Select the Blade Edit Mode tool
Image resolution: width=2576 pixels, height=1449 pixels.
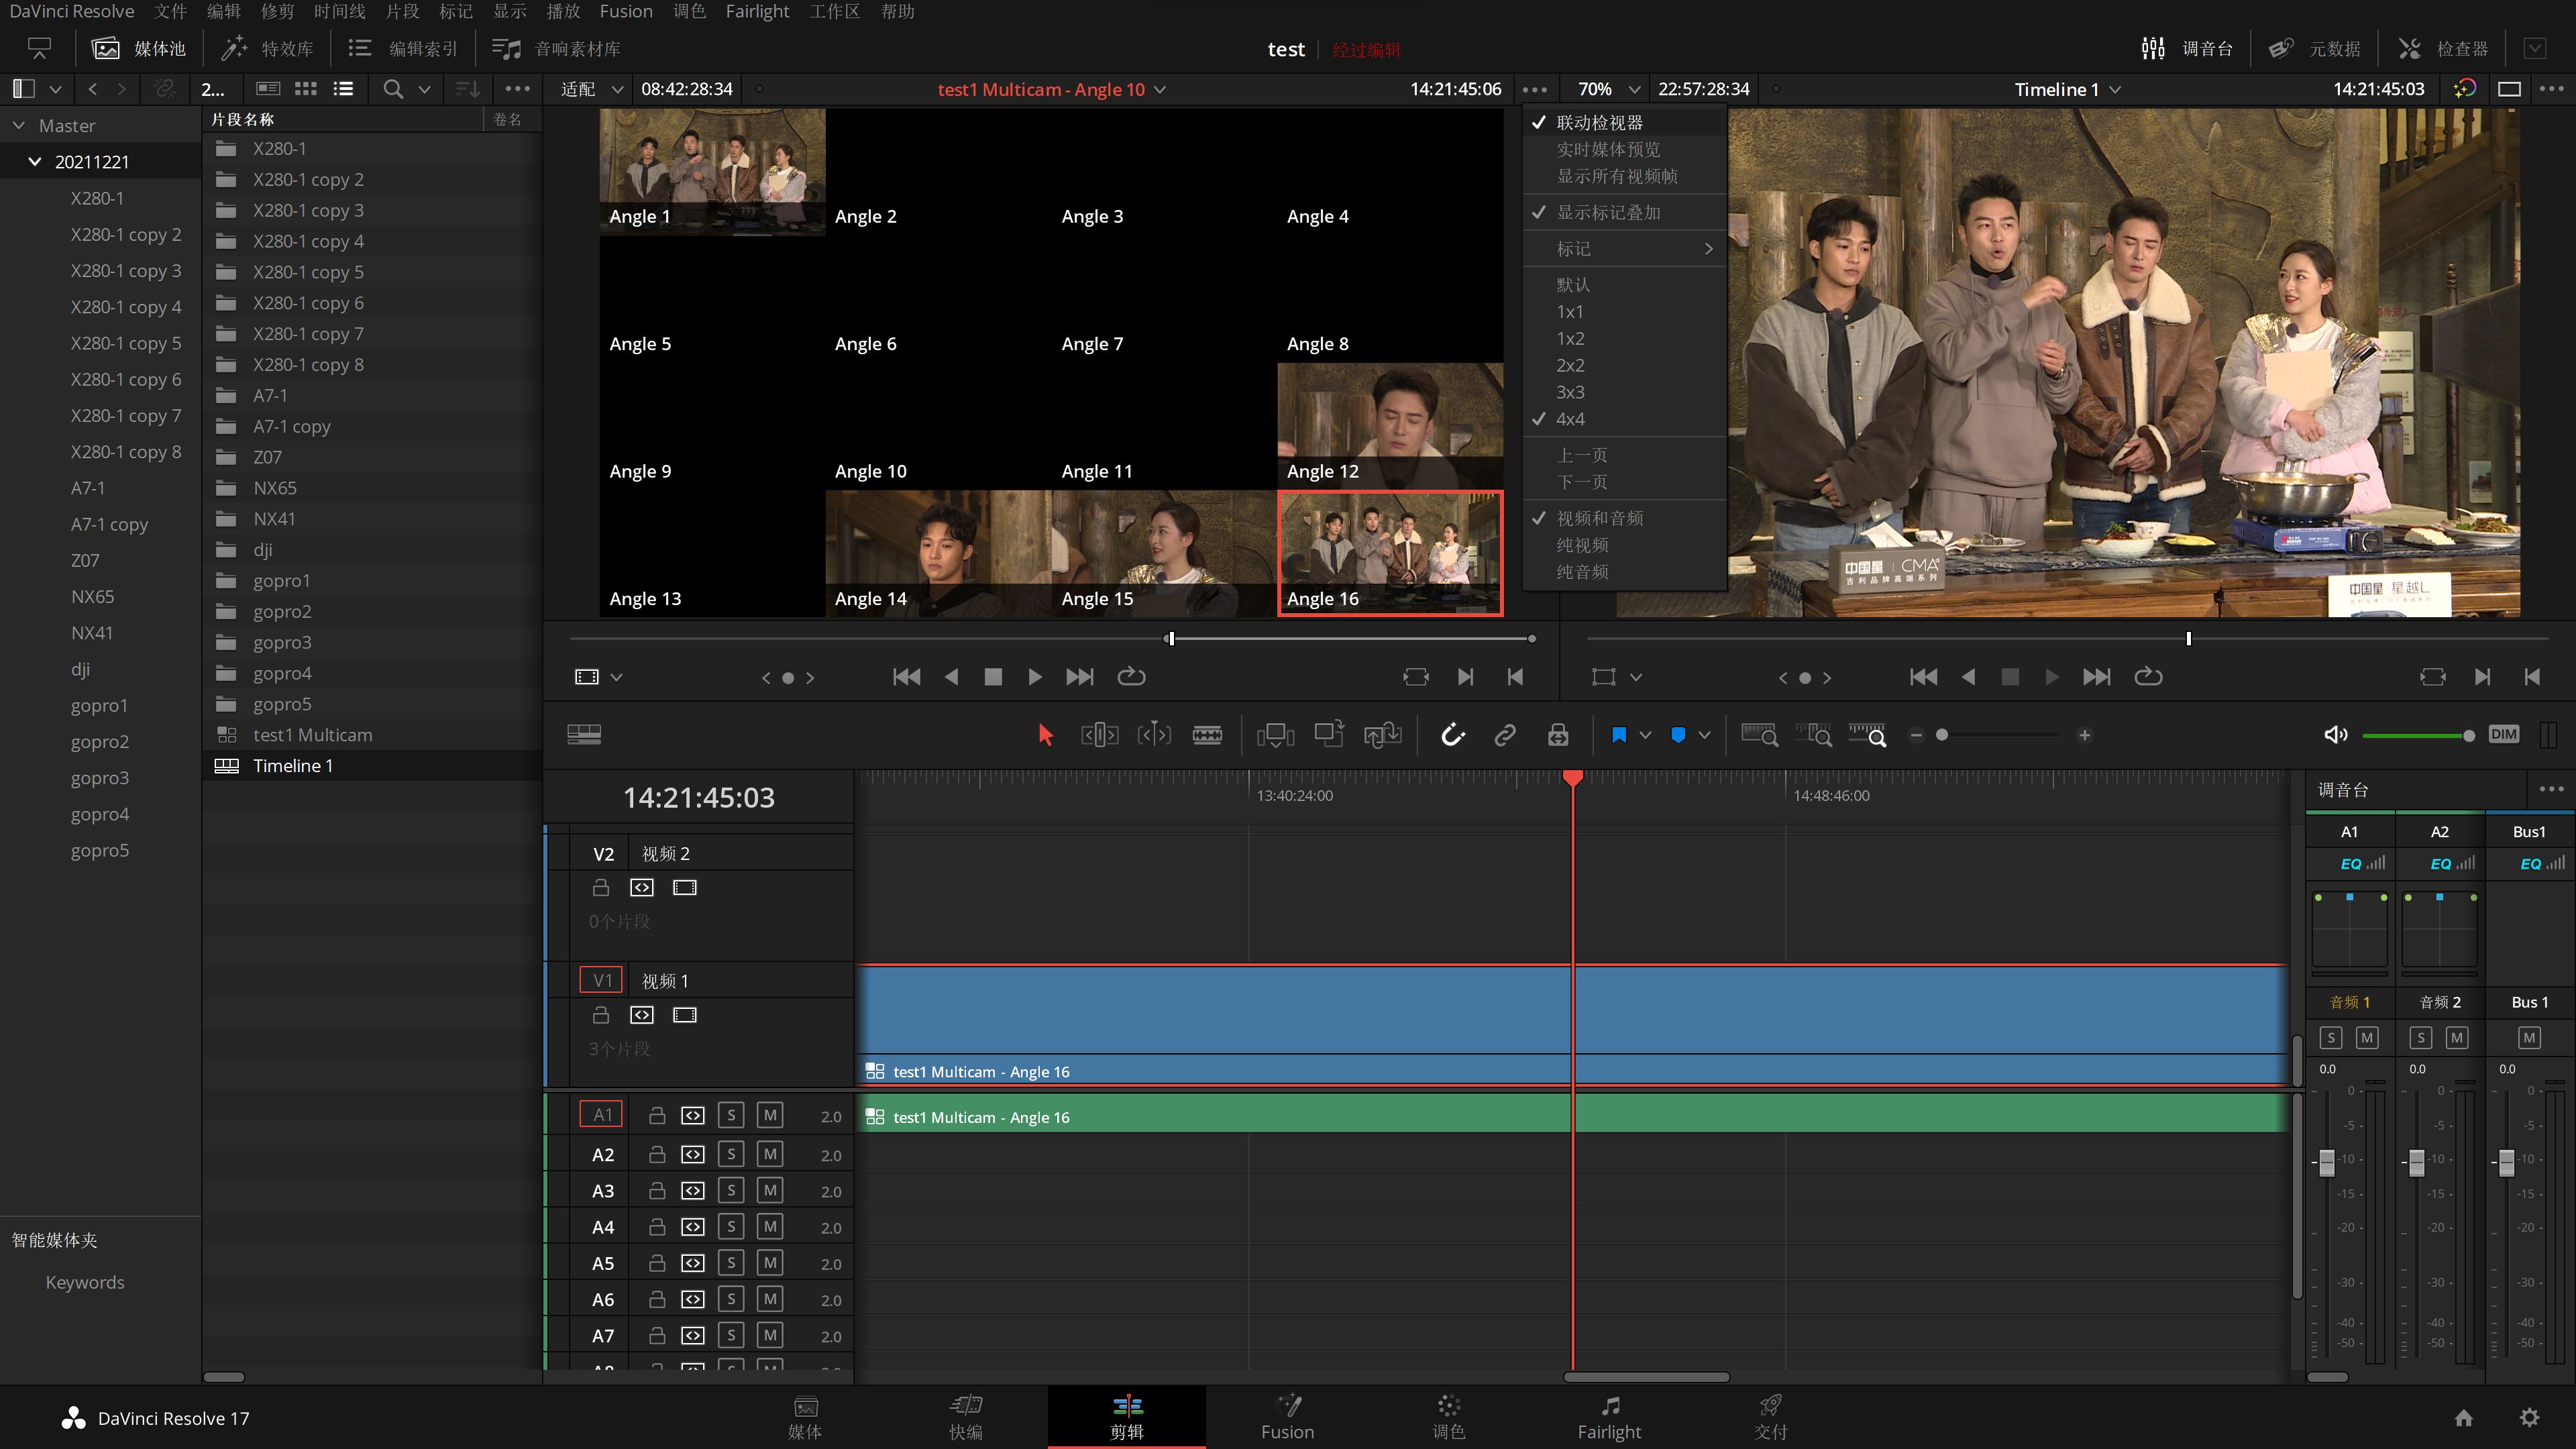pyautogui.click(x=1207, y=735)
